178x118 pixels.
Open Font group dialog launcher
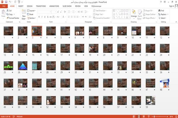click(66, 22)
